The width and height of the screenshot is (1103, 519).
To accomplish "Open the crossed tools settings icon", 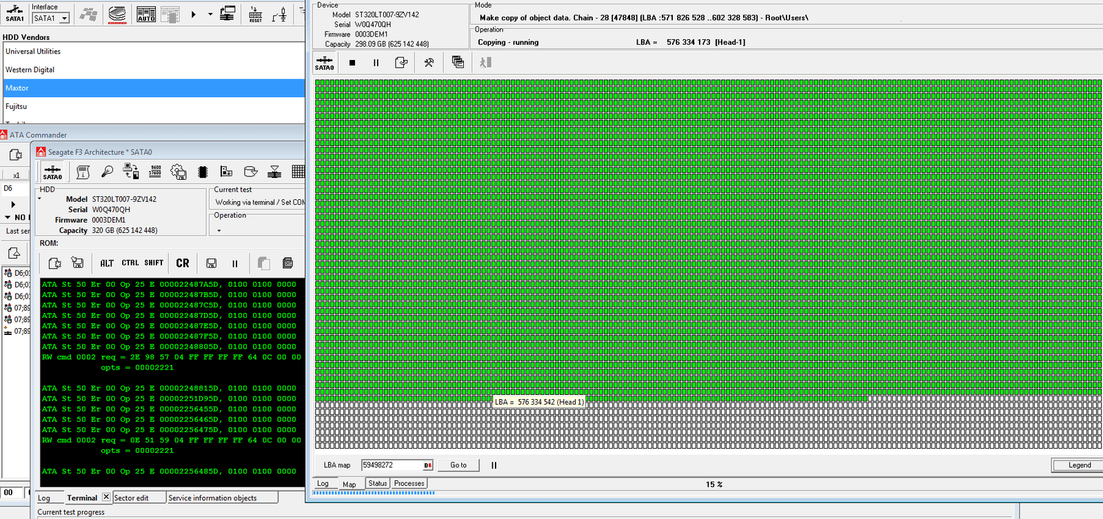I will (x=429, y=63).
